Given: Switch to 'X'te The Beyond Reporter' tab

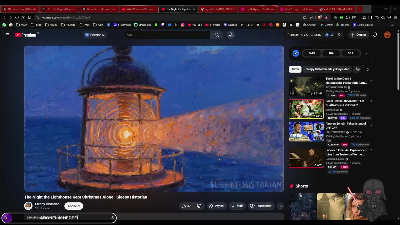Looking at the screenshot, I should [59, 9].
